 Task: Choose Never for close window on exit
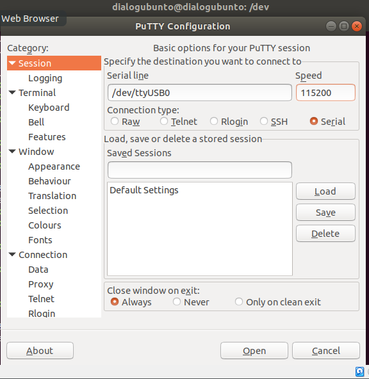point(177,302)
